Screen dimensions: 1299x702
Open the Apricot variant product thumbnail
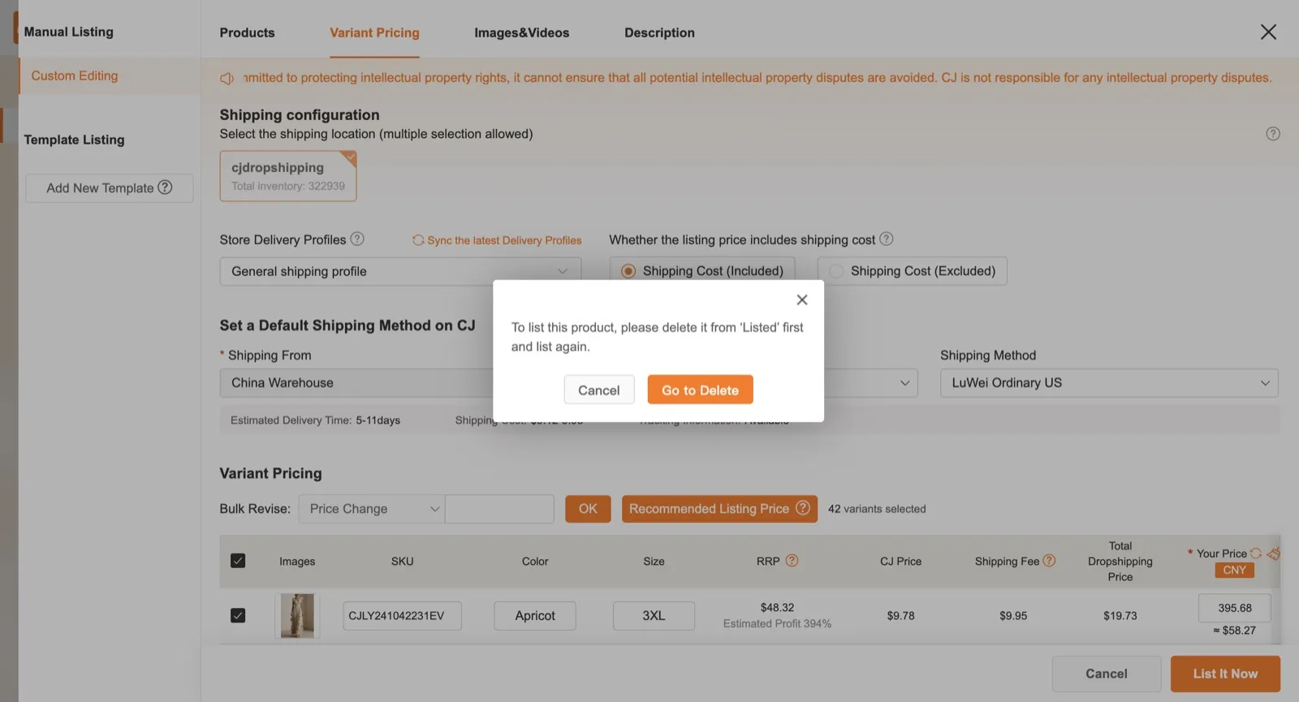(297, 615)
